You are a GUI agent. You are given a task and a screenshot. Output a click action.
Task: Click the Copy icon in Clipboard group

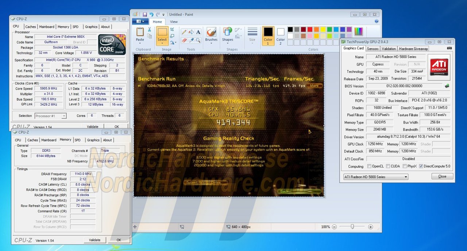pos(149,36)
